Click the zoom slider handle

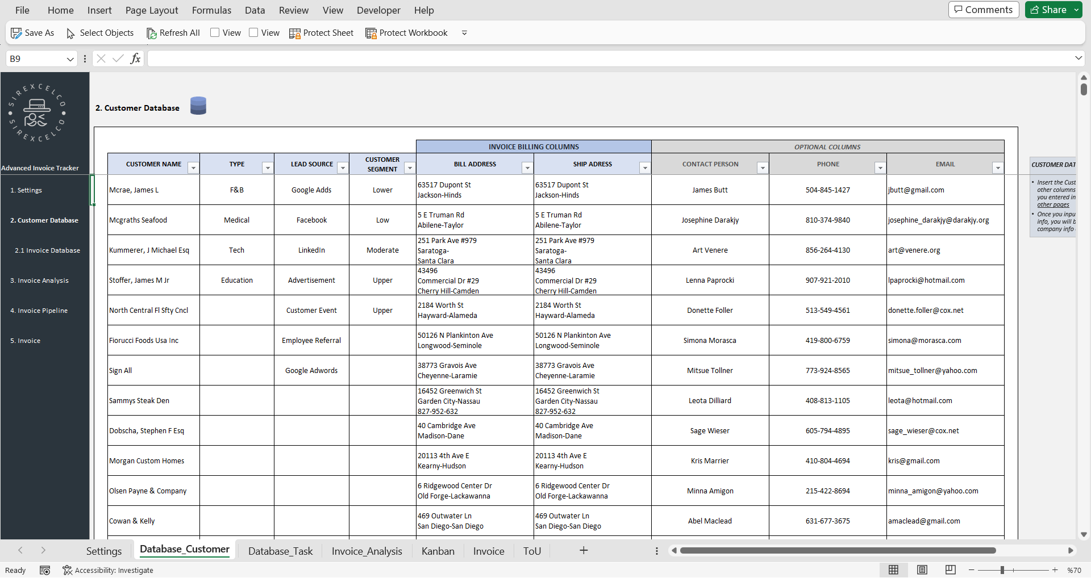tap(1002, 569)
